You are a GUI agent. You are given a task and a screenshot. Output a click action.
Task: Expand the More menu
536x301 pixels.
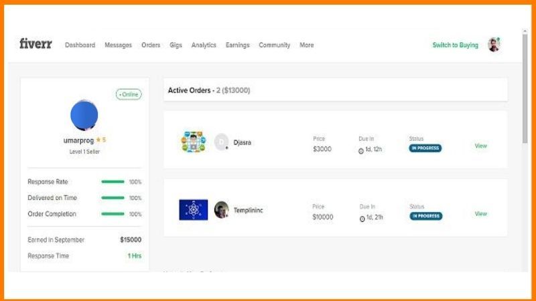[307, 45]
